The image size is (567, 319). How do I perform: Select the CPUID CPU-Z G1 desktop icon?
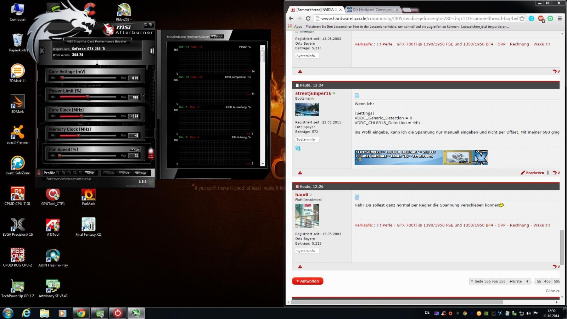tap(17, 196)
